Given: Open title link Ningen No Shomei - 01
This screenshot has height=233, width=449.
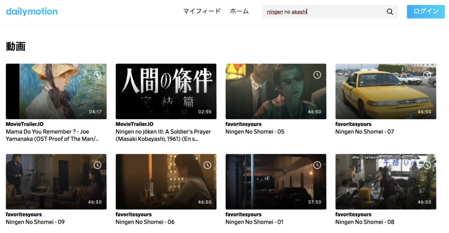Looking at the screenshot, I should (x=254, y=222).
